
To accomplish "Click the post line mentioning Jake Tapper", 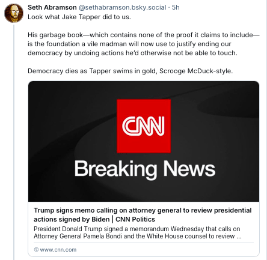I will coord(79,17).
